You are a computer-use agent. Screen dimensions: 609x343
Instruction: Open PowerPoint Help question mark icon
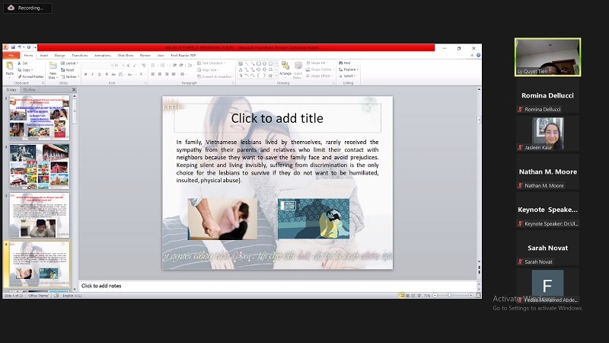tap(477, 55)
